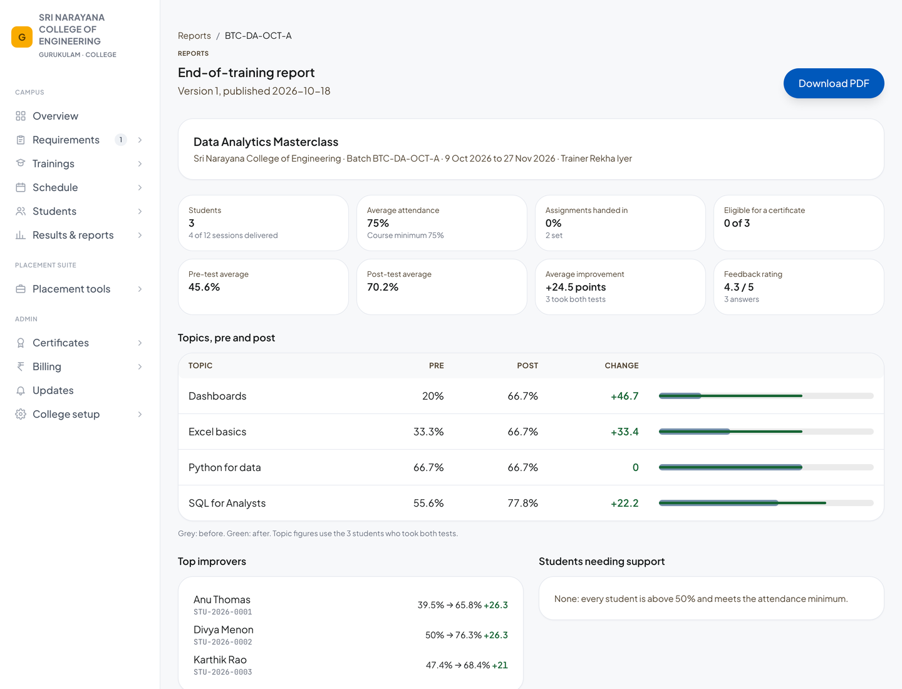
Task: Click the Results & reports chart icon
Action: click(21, 235)
